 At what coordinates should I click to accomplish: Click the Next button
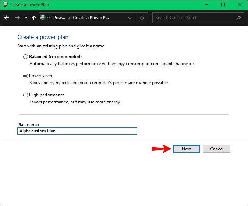click(x=187, y=149)
